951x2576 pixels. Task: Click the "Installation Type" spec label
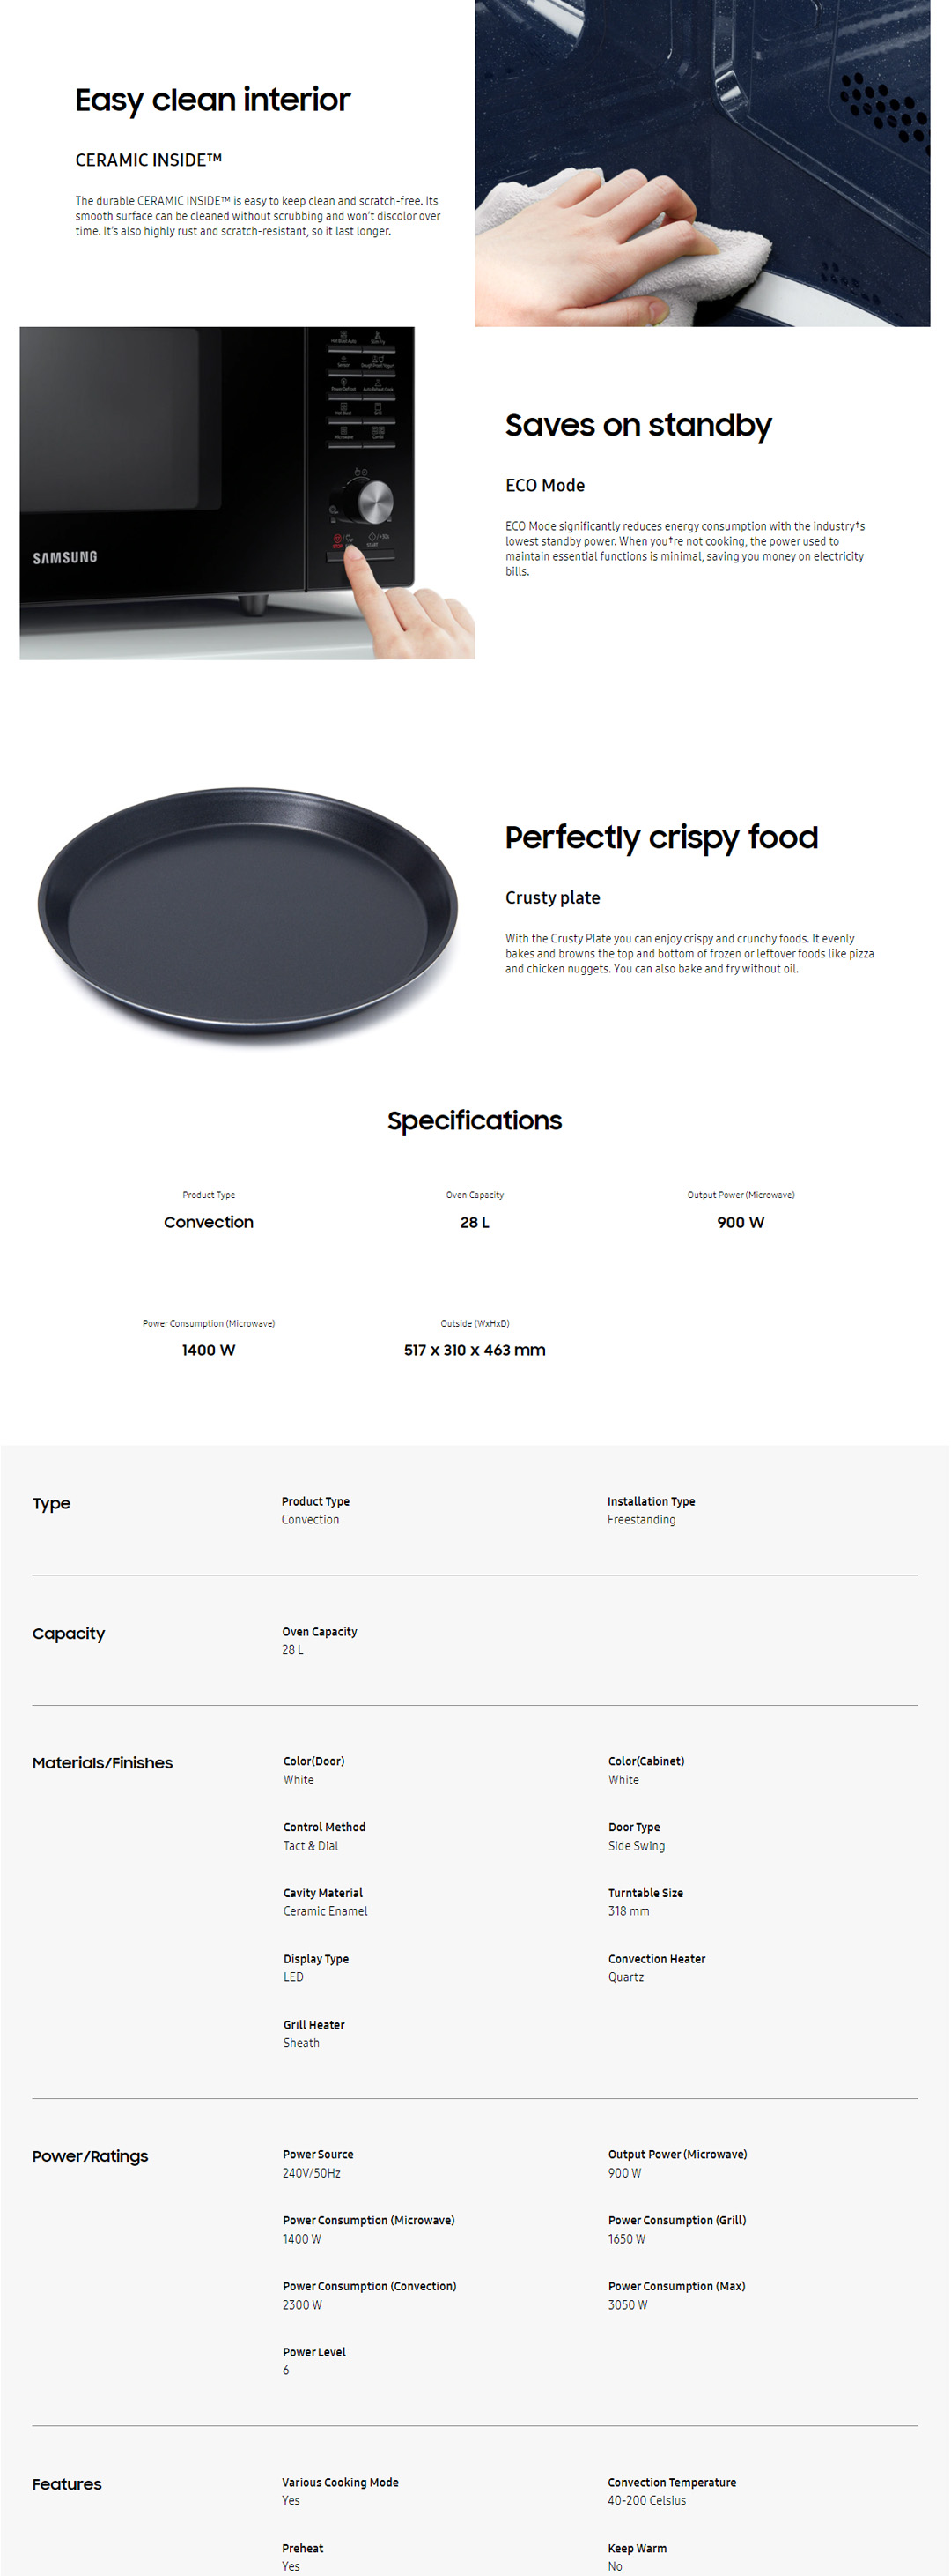652,1501
